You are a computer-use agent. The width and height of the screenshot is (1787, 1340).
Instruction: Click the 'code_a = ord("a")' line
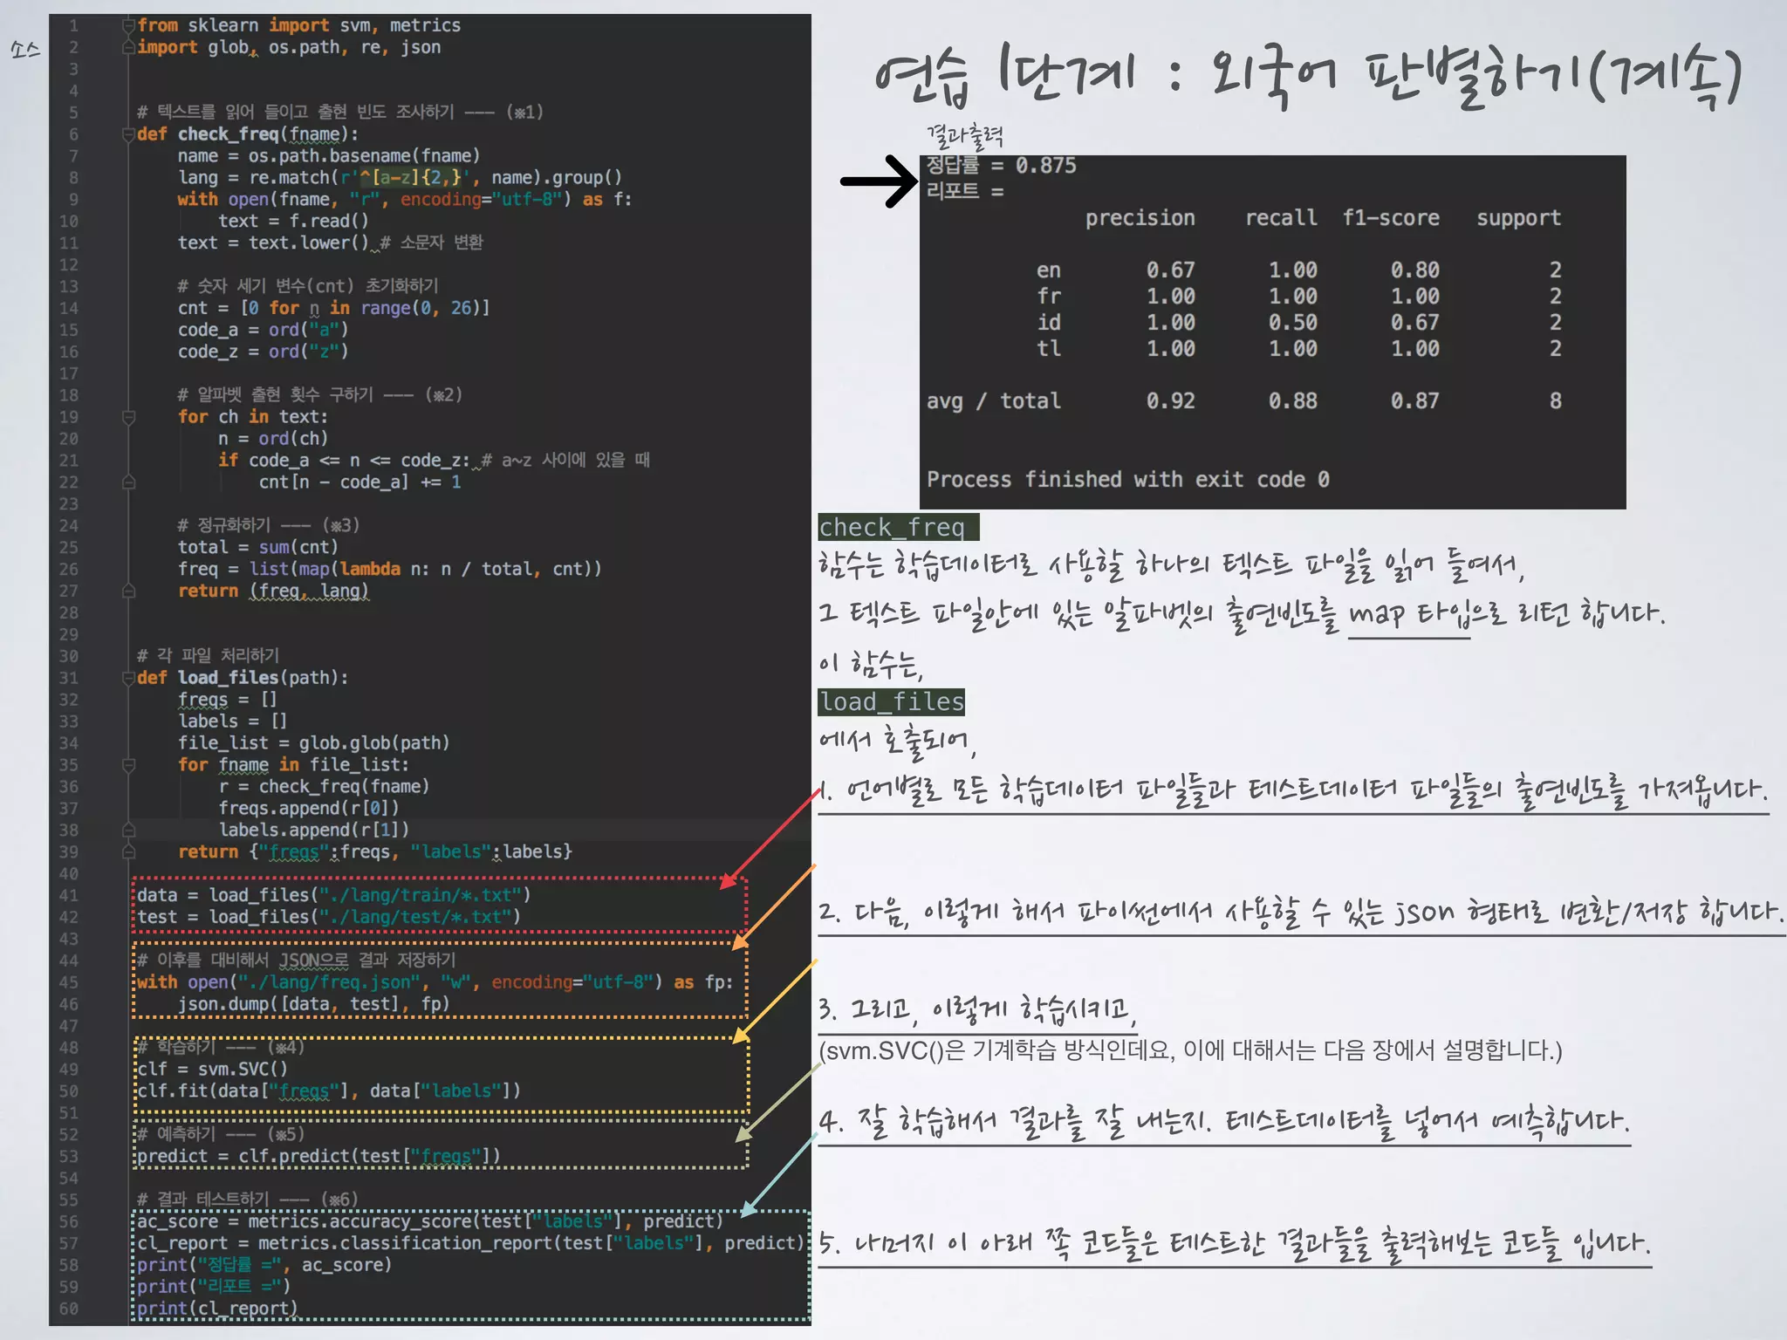click(x=263, y=330)
